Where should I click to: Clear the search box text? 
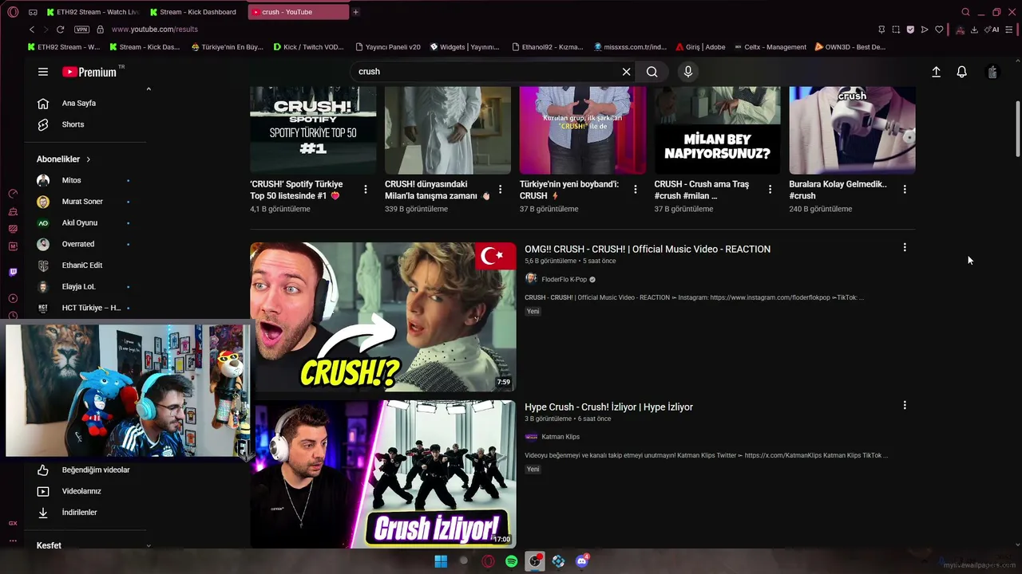626,72
